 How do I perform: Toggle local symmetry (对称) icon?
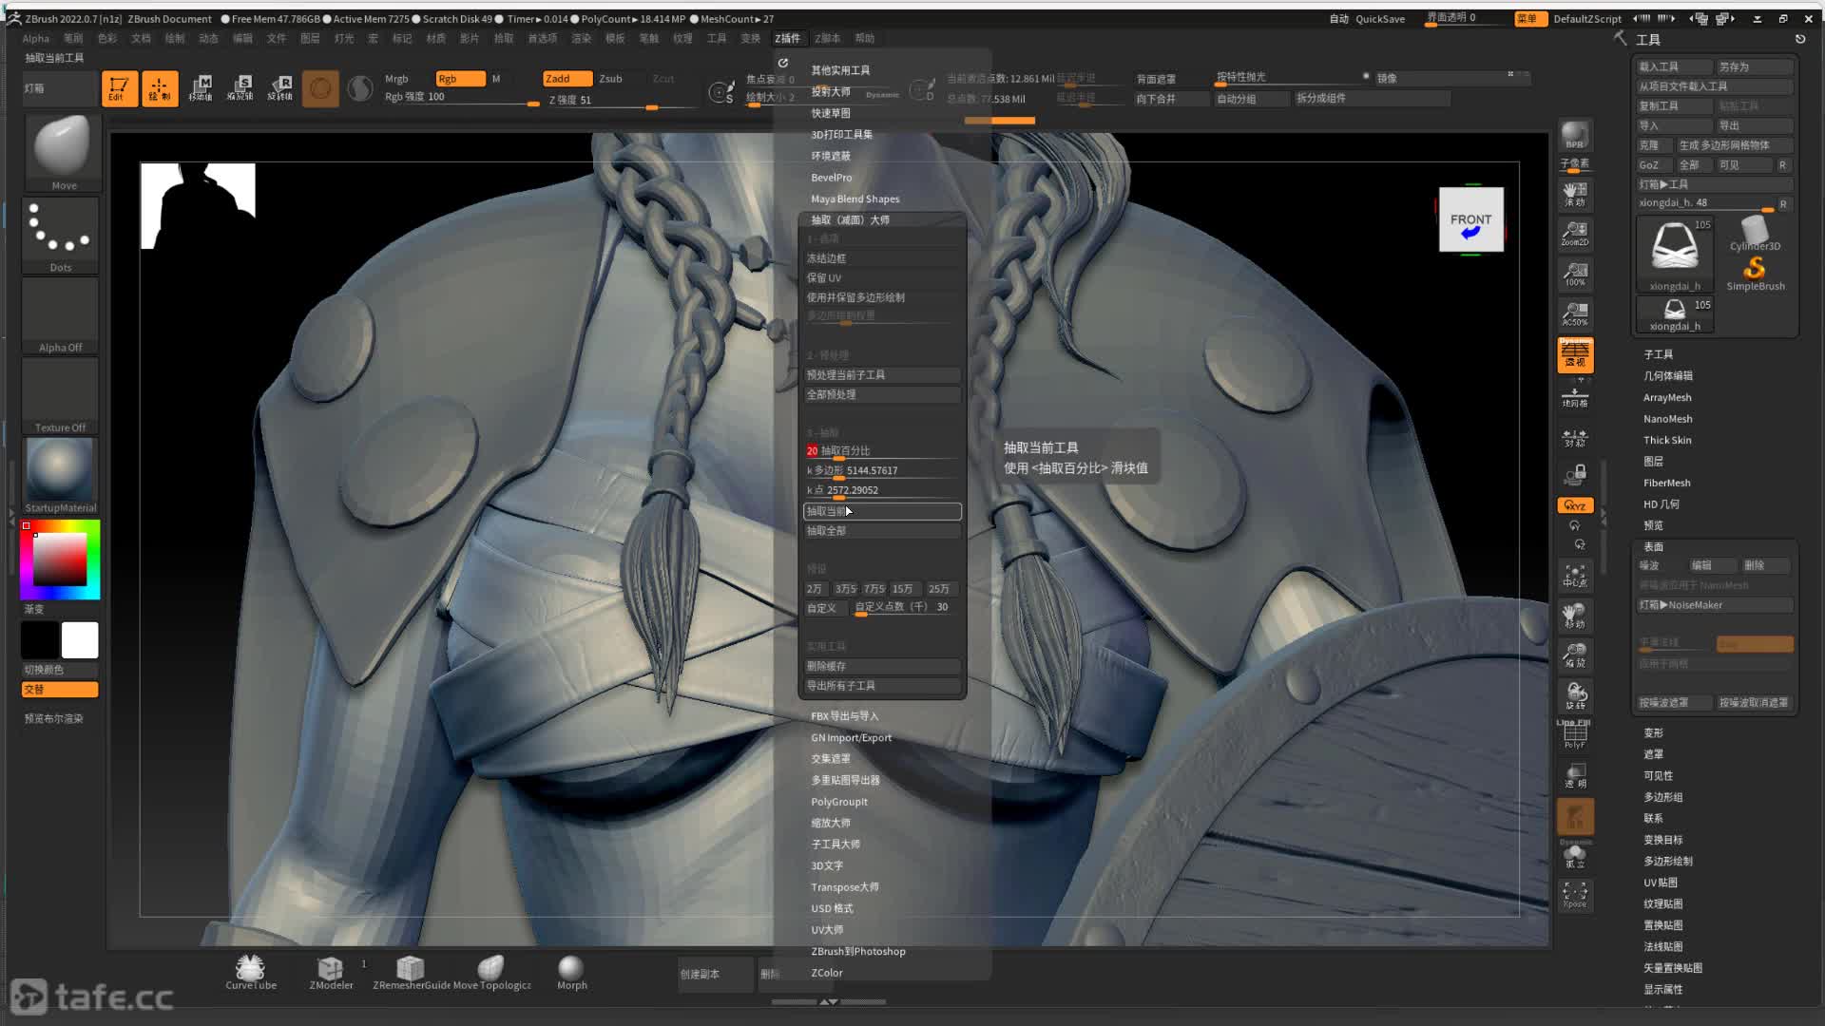pos(1575,437)
